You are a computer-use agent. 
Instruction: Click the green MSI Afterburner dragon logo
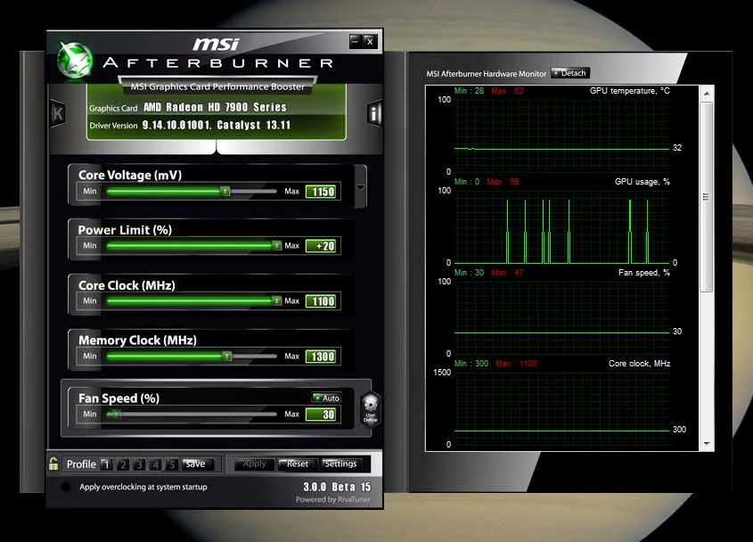click(75, 60)
